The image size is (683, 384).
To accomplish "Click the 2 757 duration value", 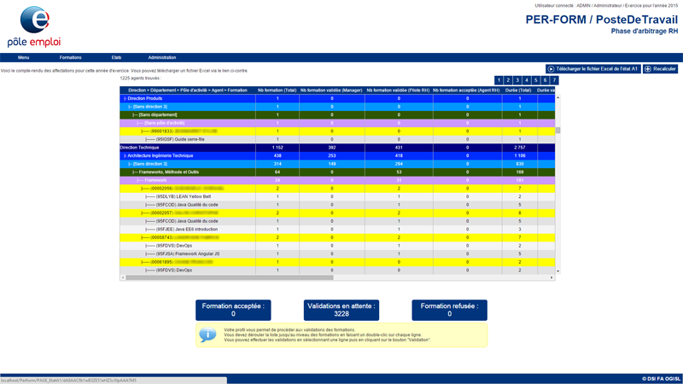I will pyautogui.click(x=520, y=148).
